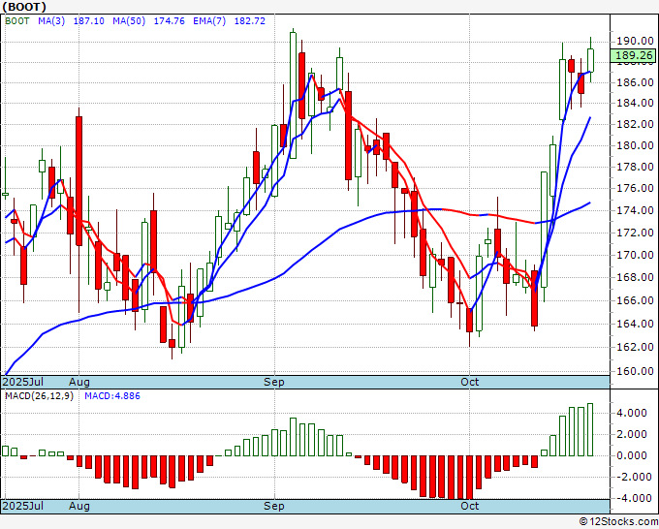Click the MA(50) indicator label

pos(129,21)
